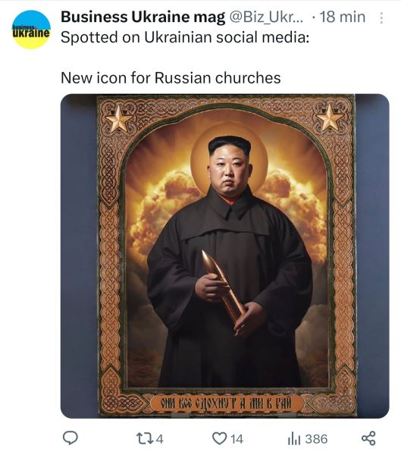Click the like count number 14

tap(237, 439)
